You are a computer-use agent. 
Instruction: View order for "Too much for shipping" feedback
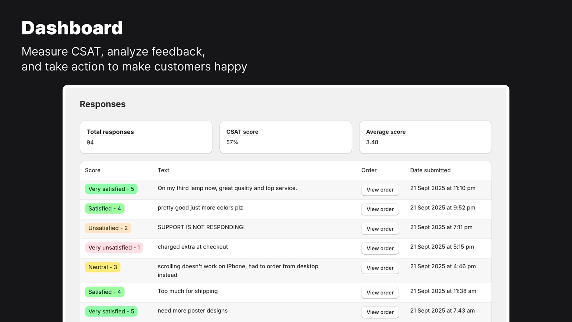pyautogui.click(x=380, y=293)
